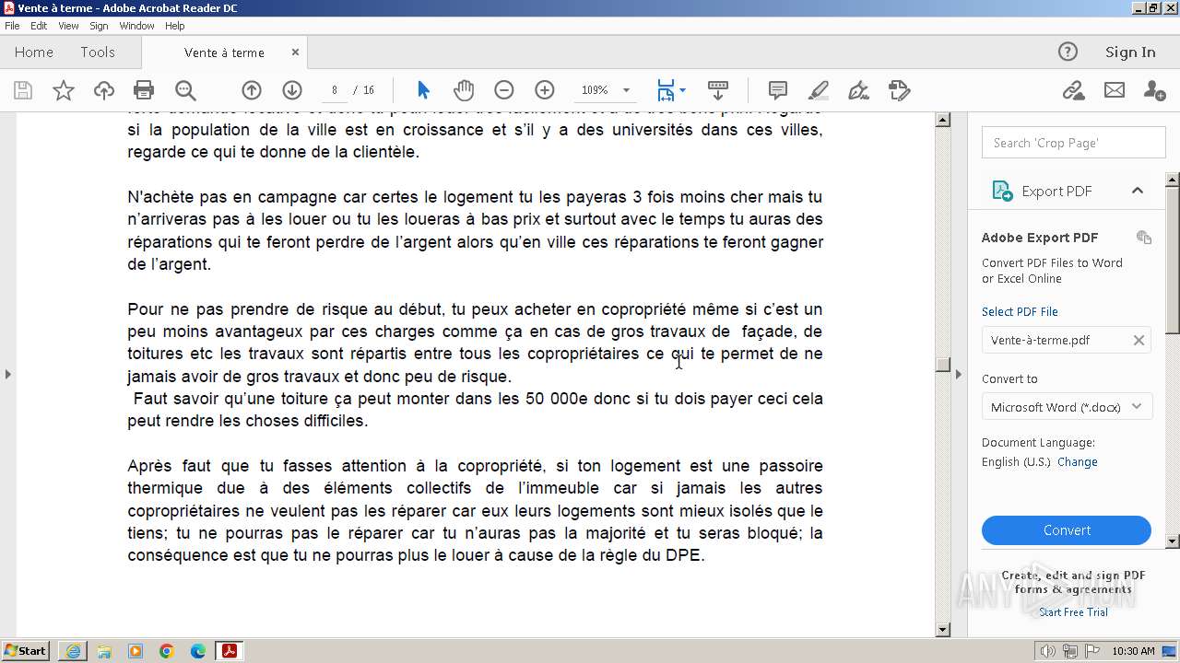Remove the selected Vente-à-terme.pdf file
The height and width of the screenshot is (663, 1180).
(x=1139, y=340)
